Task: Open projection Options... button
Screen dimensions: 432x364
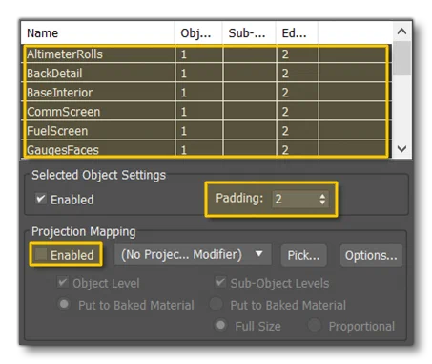Action: 371,255
